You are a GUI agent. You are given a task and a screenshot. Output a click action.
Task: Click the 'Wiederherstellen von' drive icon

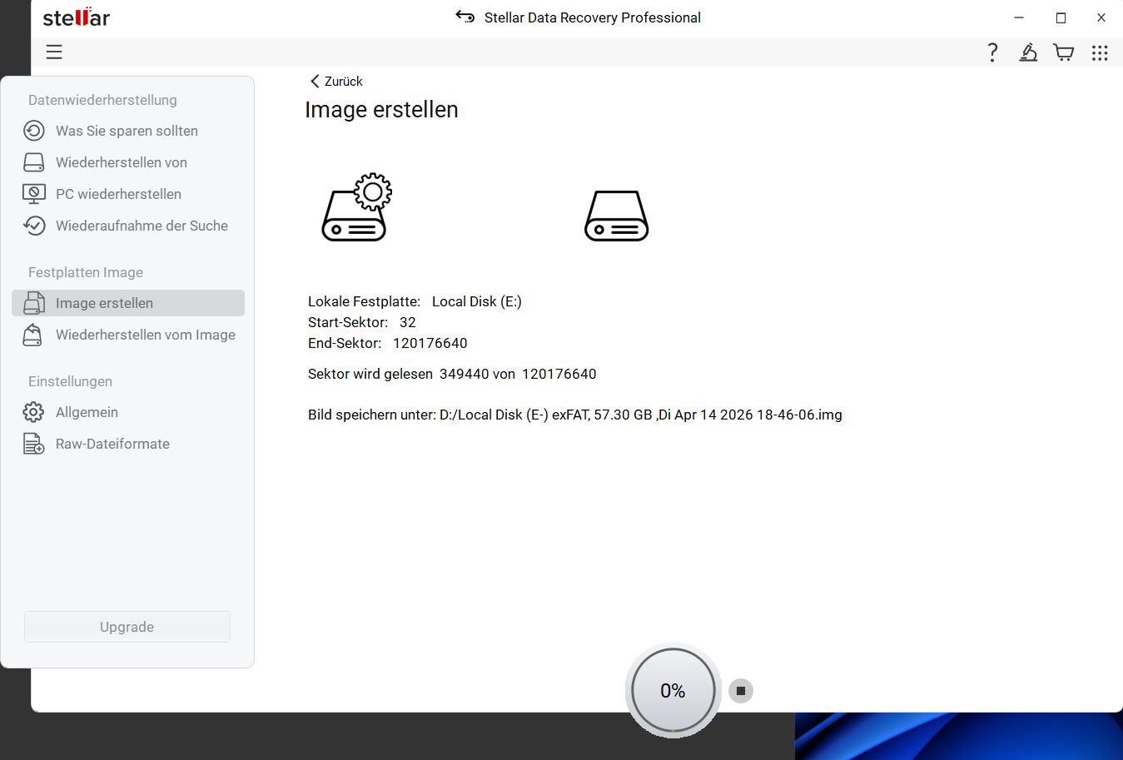pyautogui.click(x=34, y=162)
